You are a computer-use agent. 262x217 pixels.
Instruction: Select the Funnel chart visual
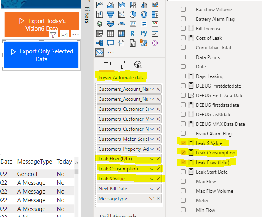(111, 14)
